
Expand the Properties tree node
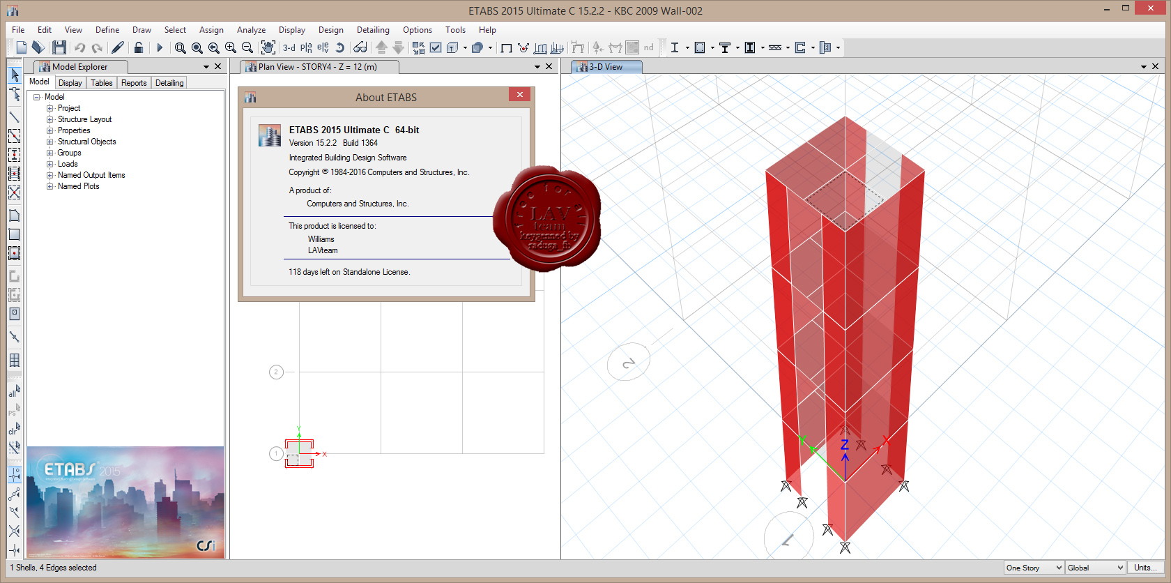49,130
